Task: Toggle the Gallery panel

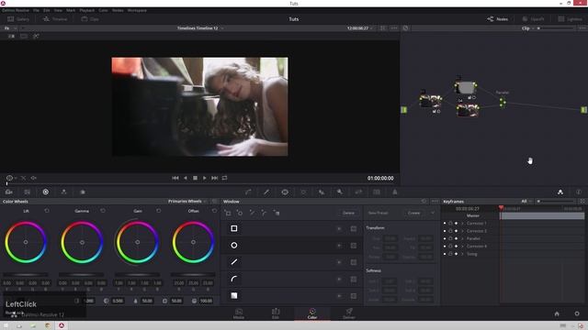Action: point(18,18)
